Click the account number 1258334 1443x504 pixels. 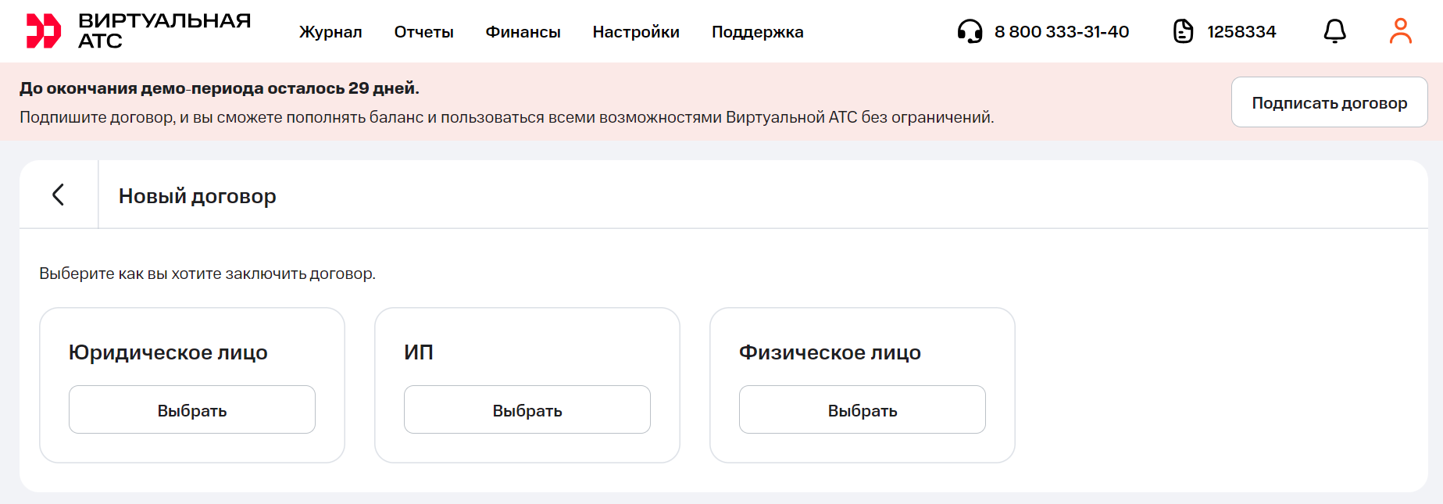(x=1241, y=32)
